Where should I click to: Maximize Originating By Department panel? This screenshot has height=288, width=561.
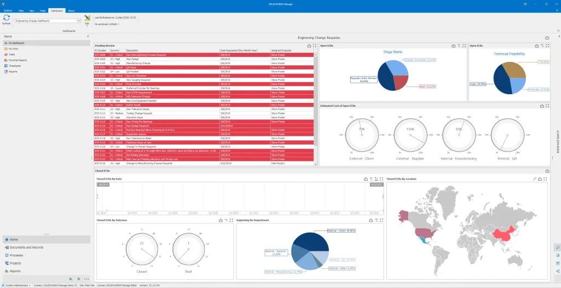[x=381, y=221]
